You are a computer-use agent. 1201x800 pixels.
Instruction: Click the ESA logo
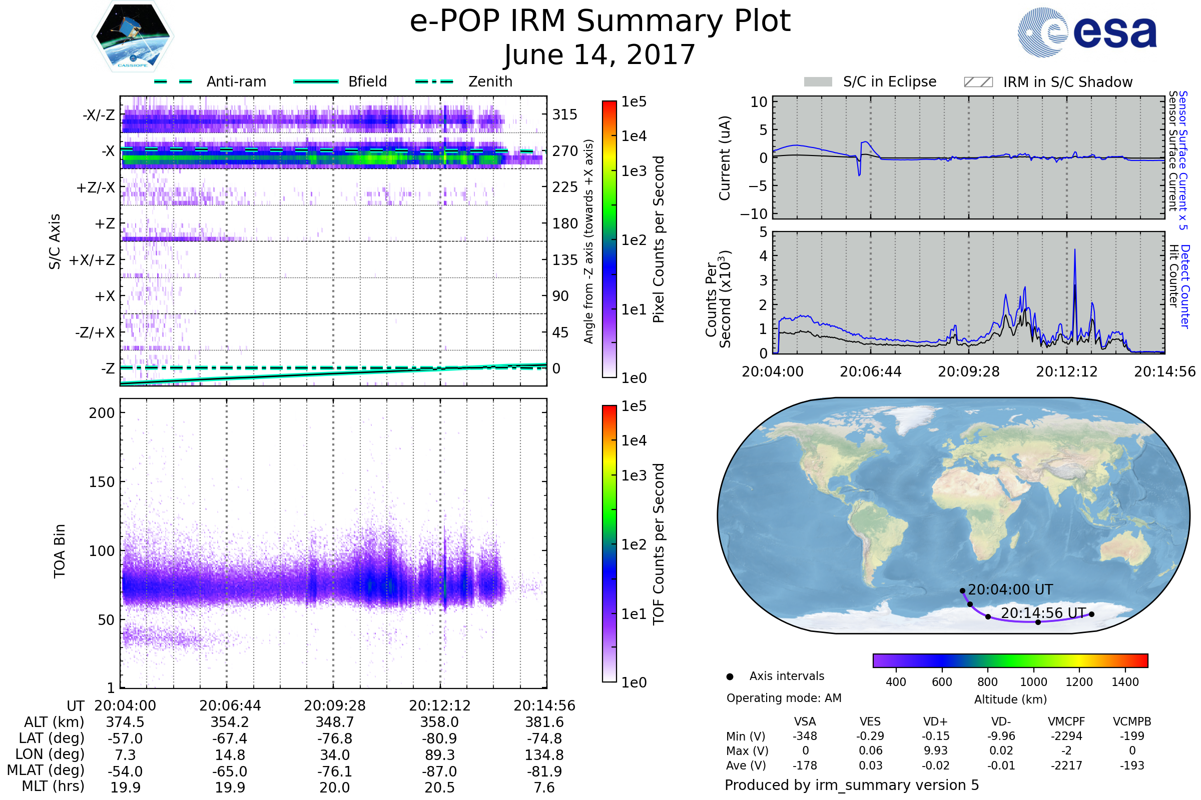(x=1086, y=32)
